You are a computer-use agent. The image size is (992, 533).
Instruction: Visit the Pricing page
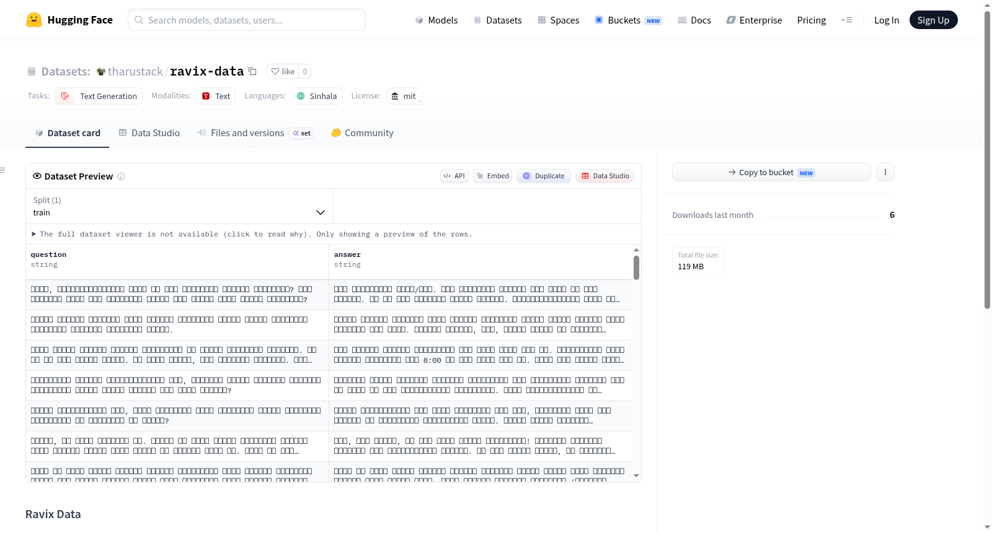click(812, 20)
